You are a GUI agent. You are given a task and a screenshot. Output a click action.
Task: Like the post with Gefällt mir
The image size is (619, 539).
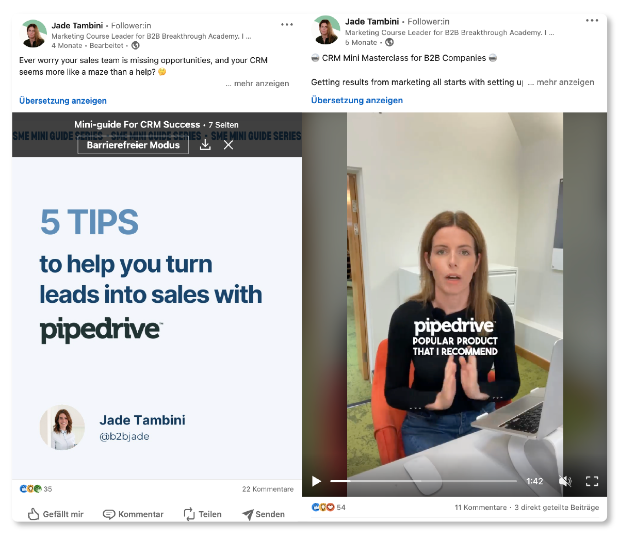click(x=56, y=514)
